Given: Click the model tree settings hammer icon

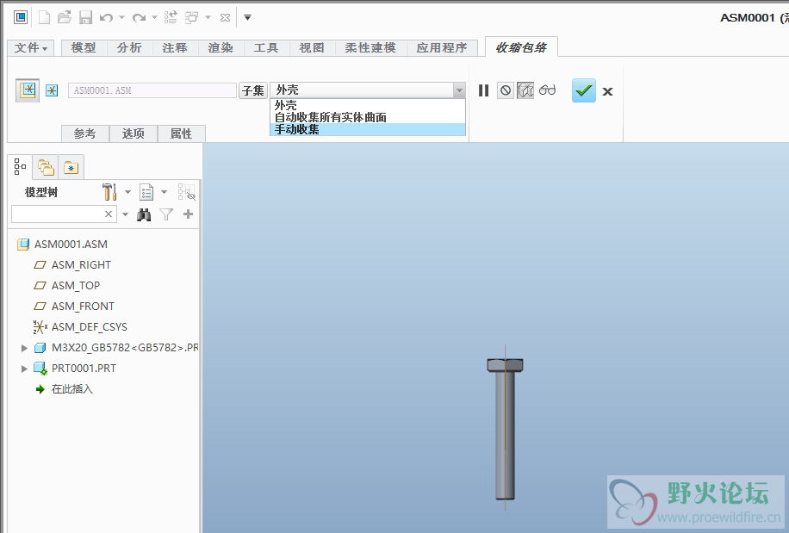Looking at the screenshot, I should tap(109, 191).
